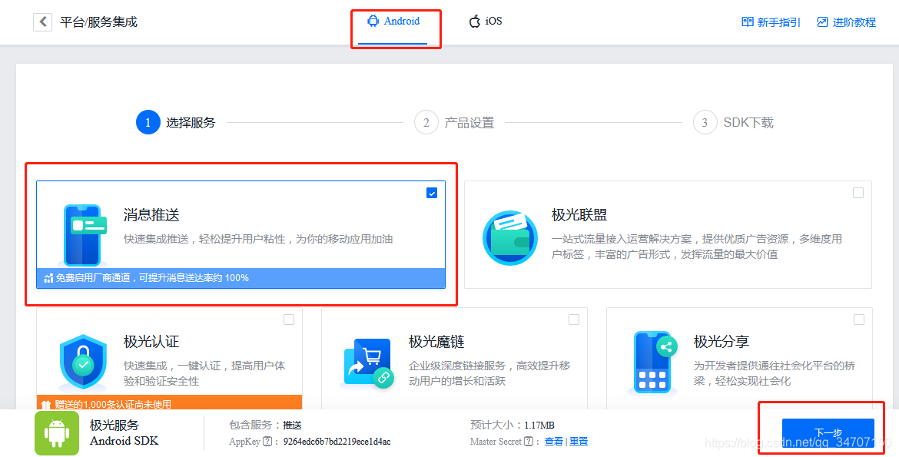Select step 1 选择服务 circle
Image resolution: width=899 pixels, height=457 pixels.
tap(148, 122)
